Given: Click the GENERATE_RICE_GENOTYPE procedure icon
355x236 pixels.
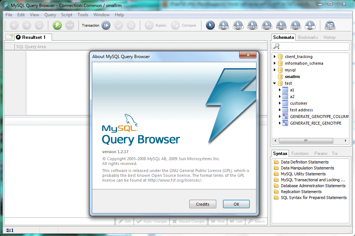Looking at the screenshot, I should pos(285,123).
